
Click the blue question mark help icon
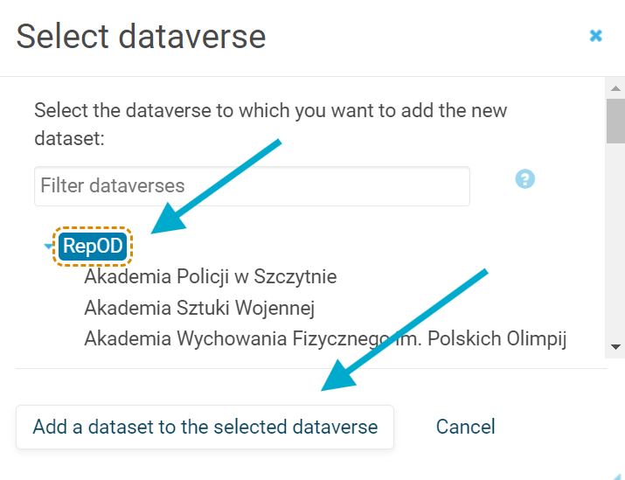point(525,179)
